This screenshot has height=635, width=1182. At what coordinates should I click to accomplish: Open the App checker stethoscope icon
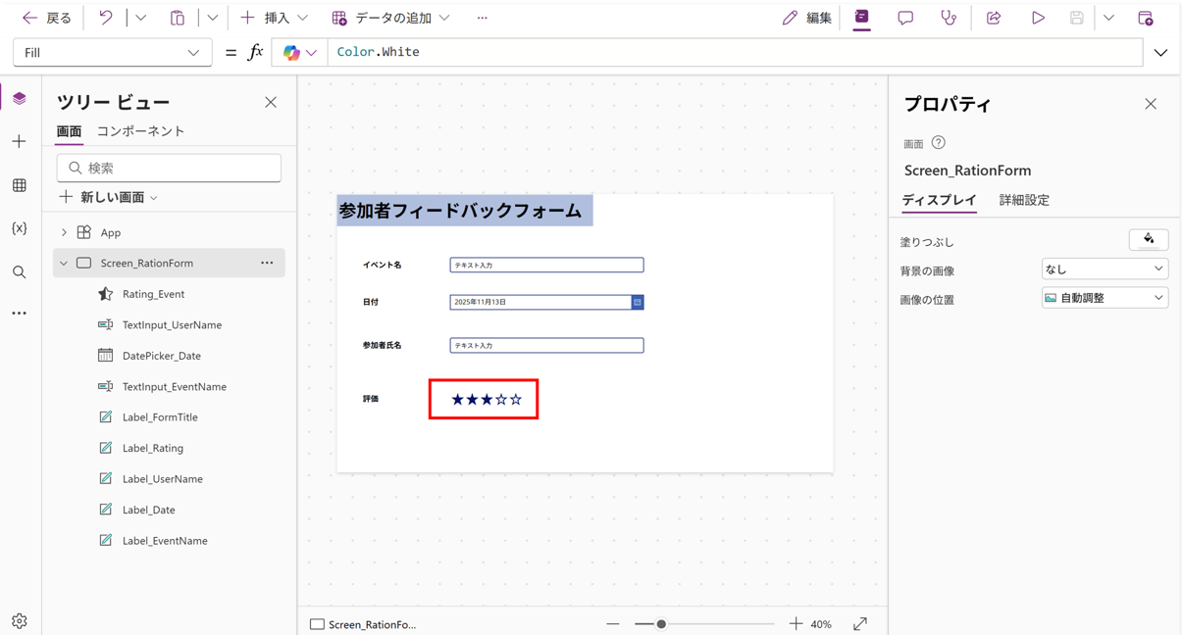point(949,18)
